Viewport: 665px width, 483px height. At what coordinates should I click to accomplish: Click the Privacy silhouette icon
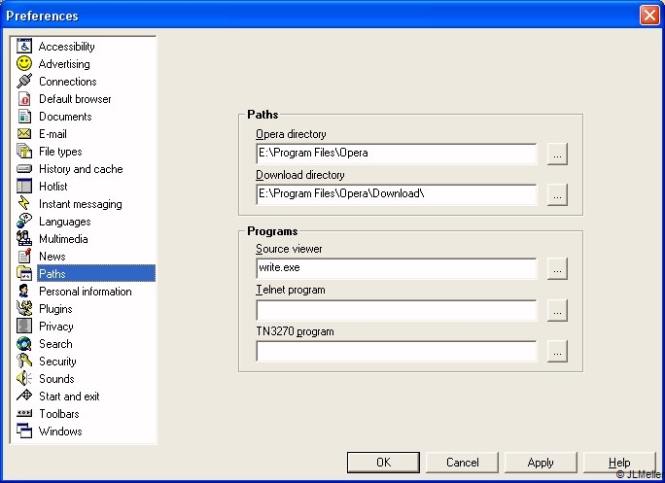point(24,326)
